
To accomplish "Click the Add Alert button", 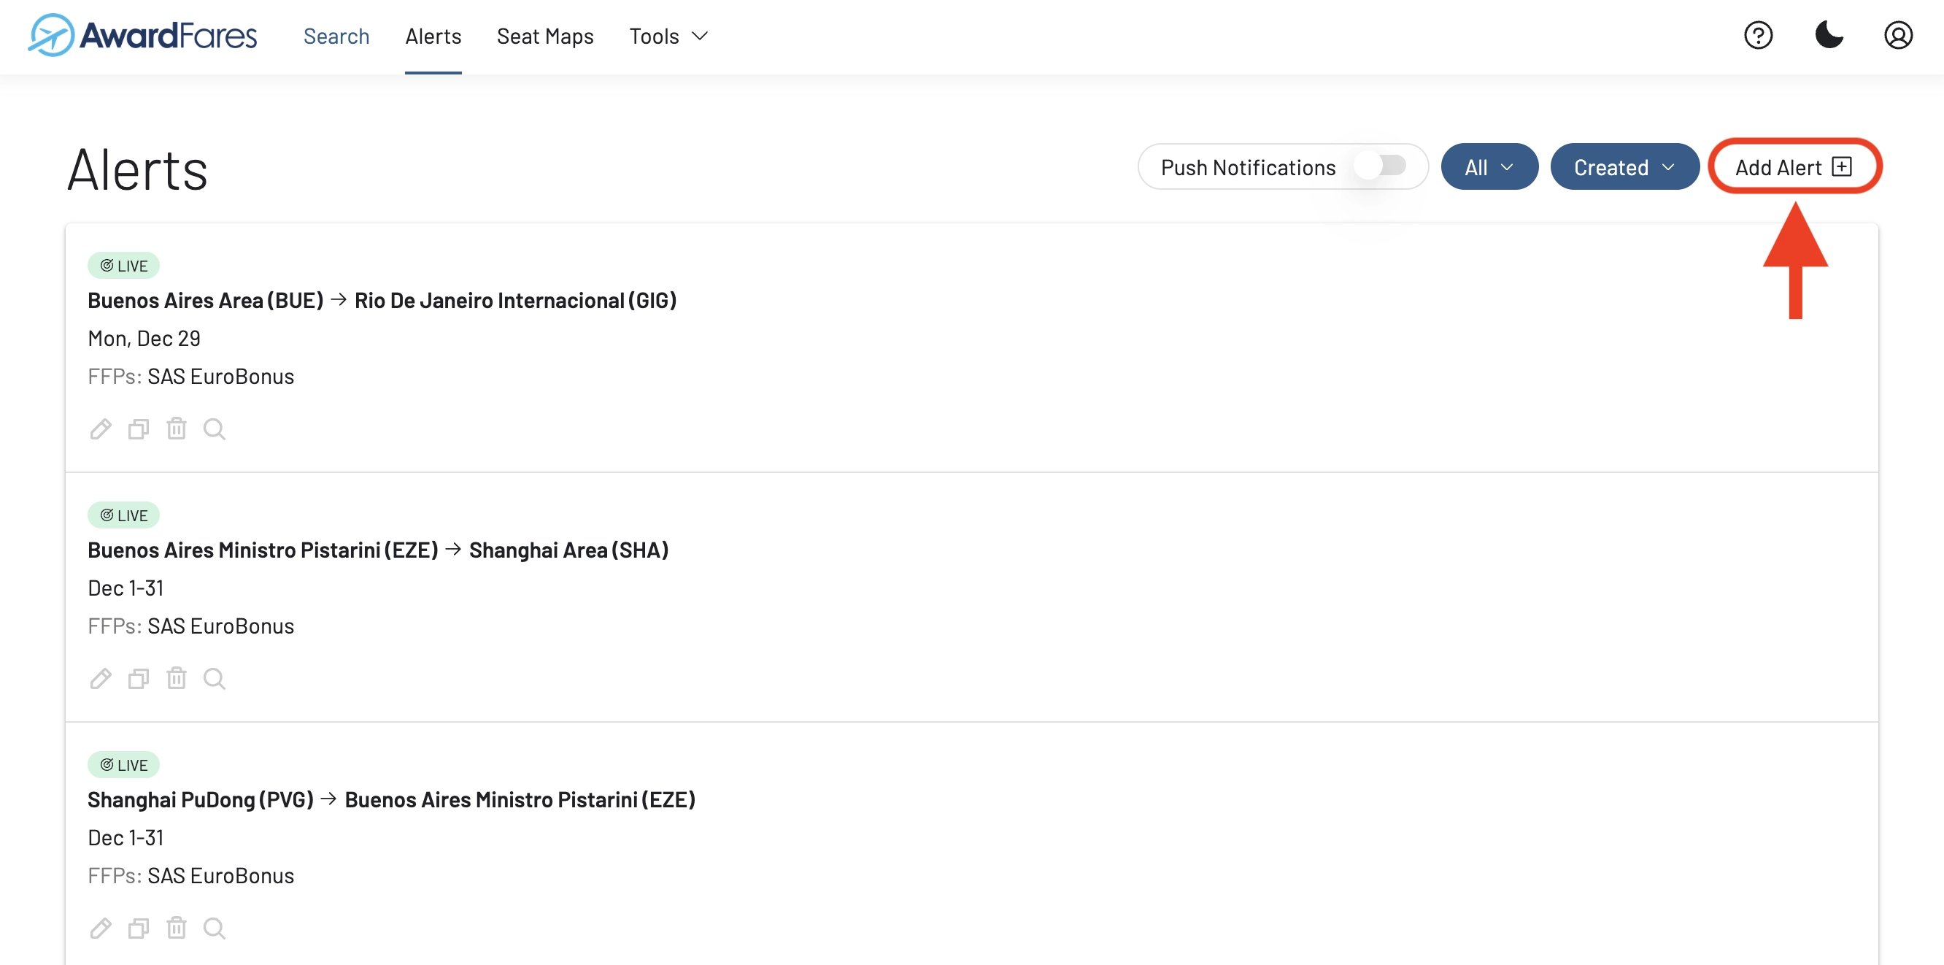I will [1794, 167].
